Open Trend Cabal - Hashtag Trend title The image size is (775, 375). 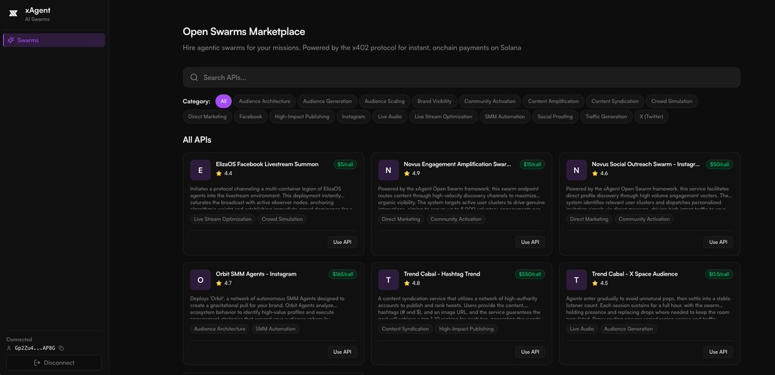[x=442, y=274]
